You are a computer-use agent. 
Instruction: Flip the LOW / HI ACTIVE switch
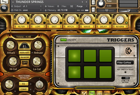point(125,78)
